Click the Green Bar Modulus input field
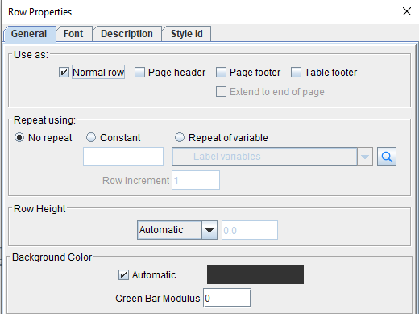This screenshot has height=314, width=419. [x=227, y=298]
